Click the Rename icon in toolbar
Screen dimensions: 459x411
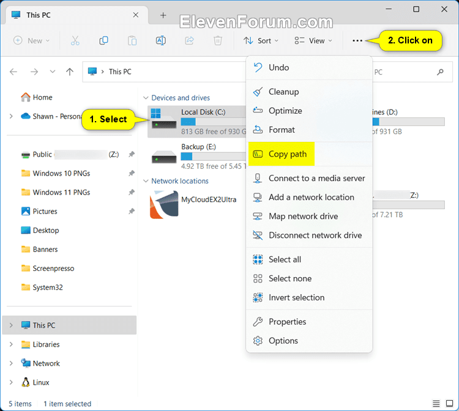[x=161, y=40]
